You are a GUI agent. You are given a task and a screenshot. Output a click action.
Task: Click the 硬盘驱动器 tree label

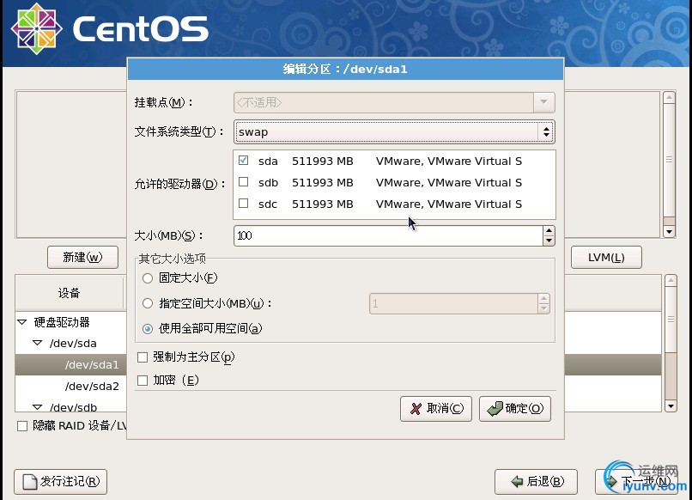(x=62, y=322)
